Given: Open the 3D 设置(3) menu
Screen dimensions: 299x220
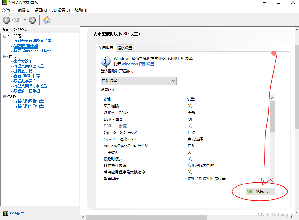Looking at the screenshot, I should 61,10.
